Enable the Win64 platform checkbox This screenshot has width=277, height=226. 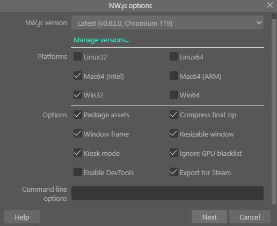174,95
